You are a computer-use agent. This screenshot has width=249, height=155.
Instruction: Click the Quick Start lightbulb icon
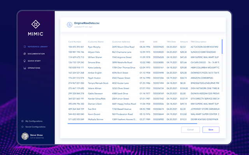pos(25,61)
